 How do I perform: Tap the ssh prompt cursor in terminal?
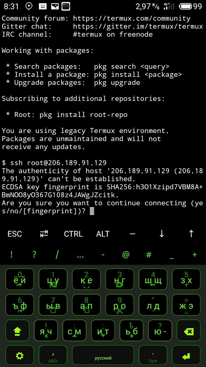tap(92, 211)
